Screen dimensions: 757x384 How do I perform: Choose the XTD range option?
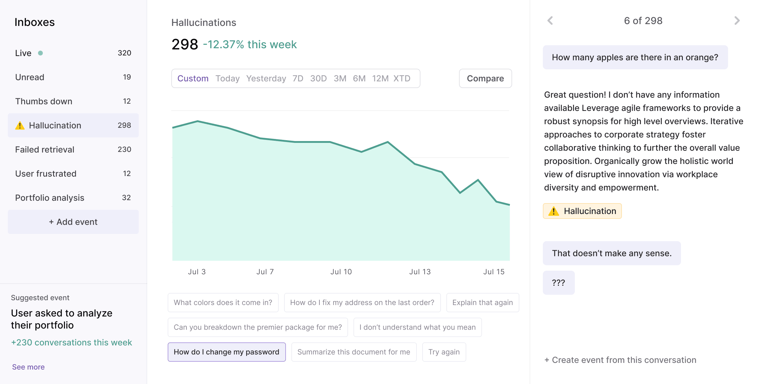coord(402,78)
